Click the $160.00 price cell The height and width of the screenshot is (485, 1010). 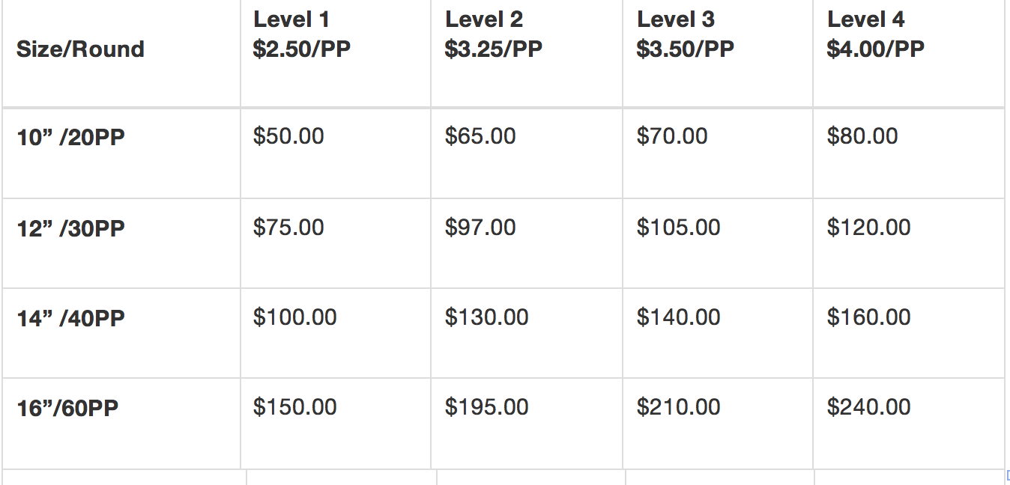tap(868, 317)
